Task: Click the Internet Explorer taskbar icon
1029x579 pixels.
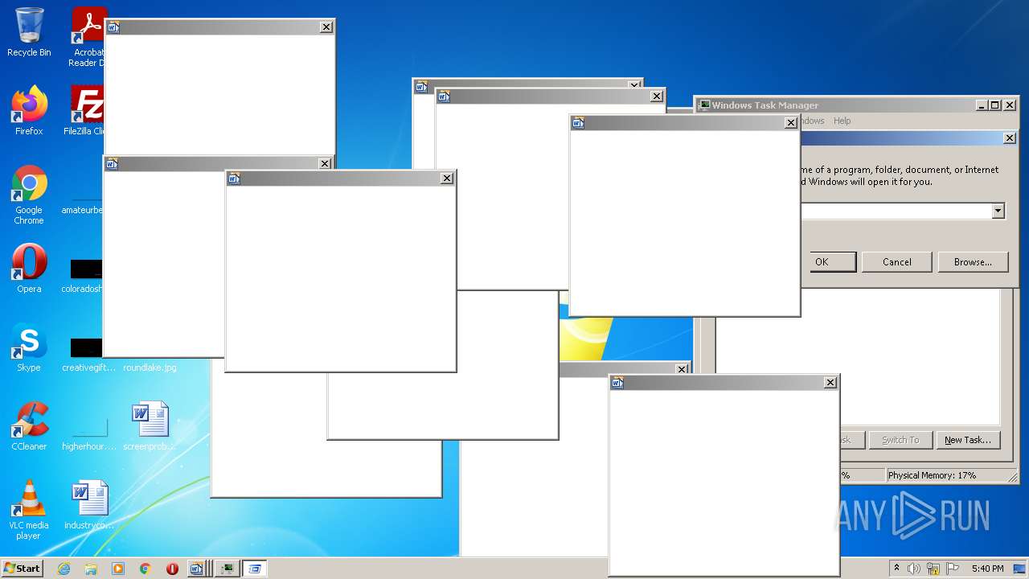Action: point(64,569)
